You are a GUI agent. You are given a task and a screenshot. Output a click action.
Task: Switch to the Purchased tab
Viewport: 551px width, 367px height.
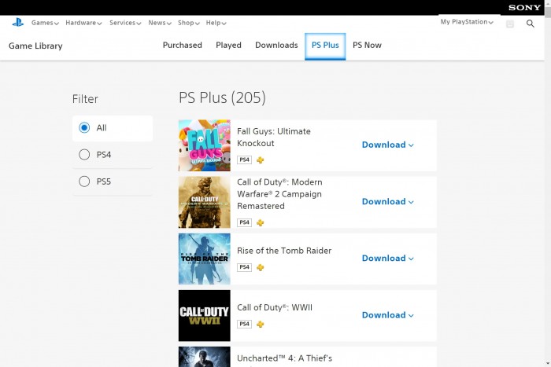pyautogui.click(x=183, y=46)
